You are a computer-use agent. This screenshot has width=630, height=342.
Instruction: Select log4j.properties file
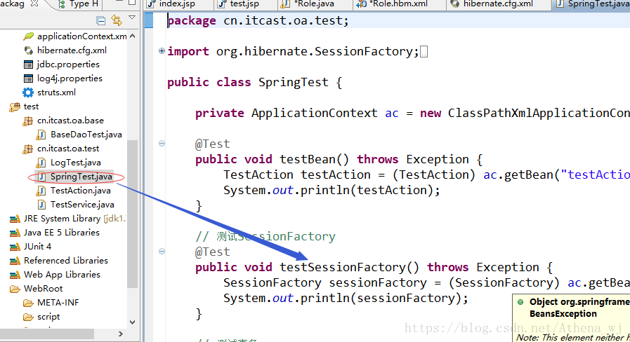(63, 78)
